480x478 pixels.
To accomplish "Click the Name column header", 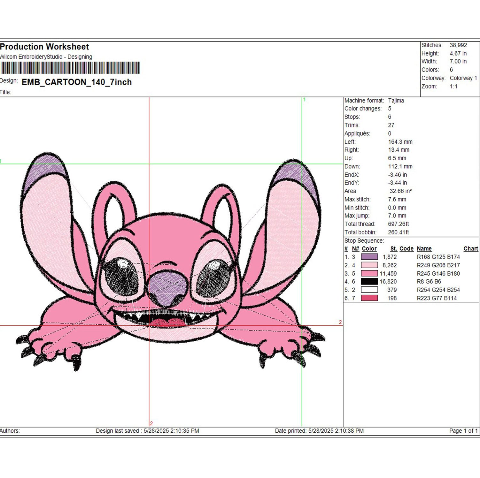I will [424, 248].
